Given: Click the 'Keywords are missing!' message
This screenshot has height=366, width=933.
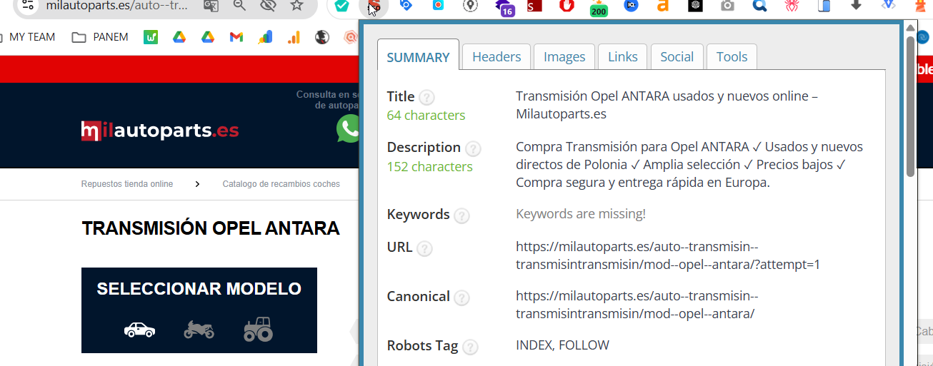Looking at the screenshot, I should click(x=581, y=214).
